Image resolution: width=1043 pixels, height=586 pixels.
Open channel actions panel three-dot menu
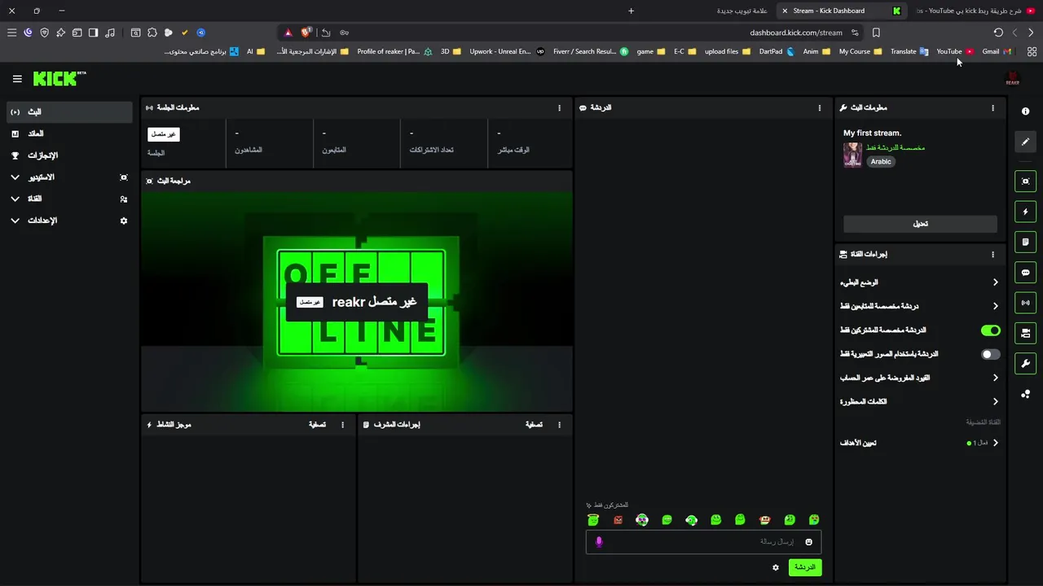(992, 254)
